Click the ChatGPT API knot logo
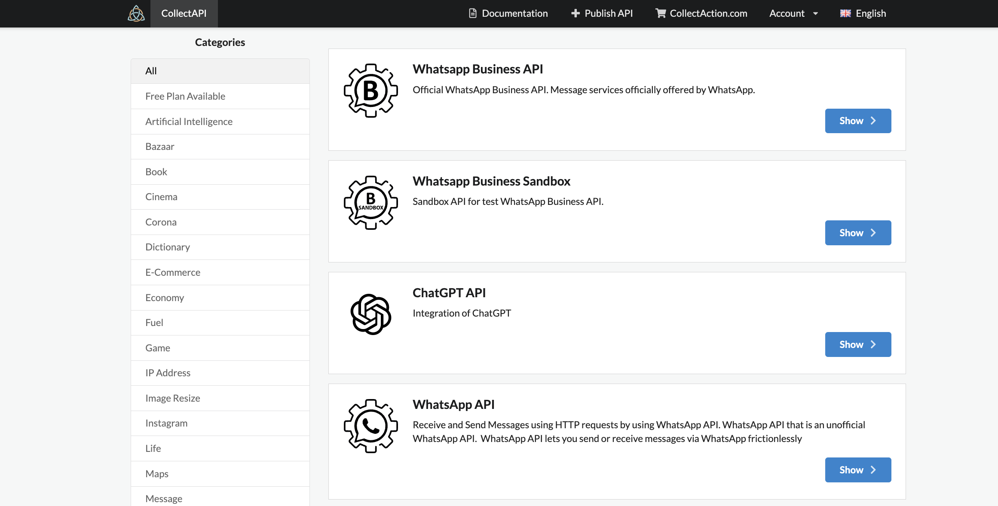Screen dimensions: 998x506 pos(371,314)
